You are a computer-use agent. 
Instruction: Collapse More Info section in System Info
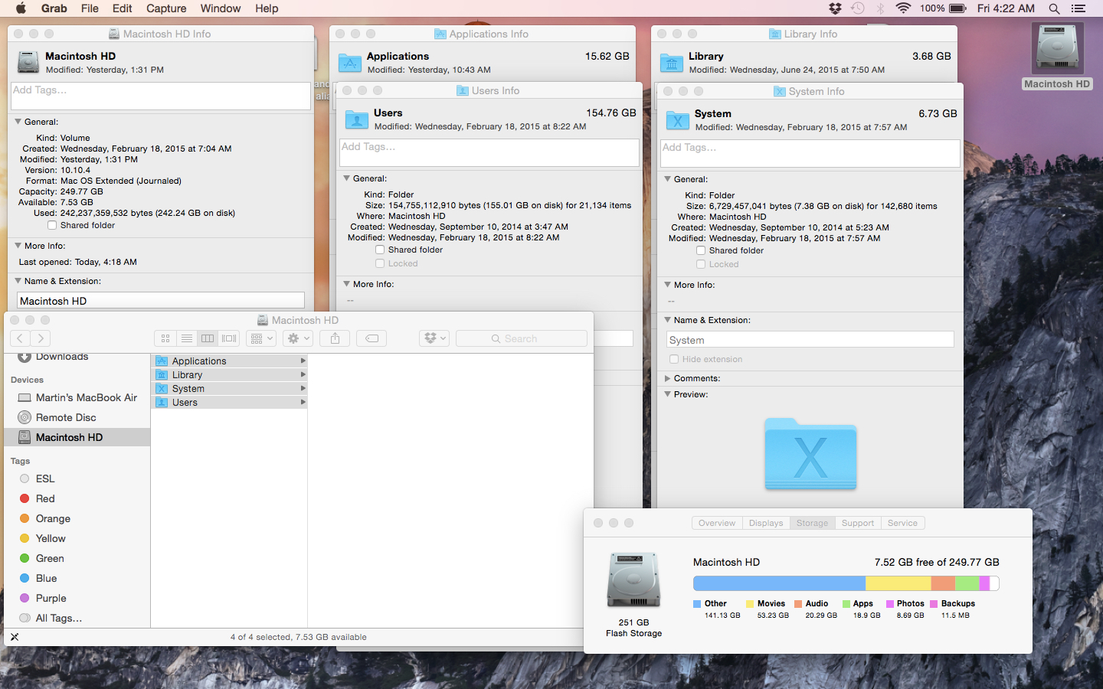click(x=667, y=285)
